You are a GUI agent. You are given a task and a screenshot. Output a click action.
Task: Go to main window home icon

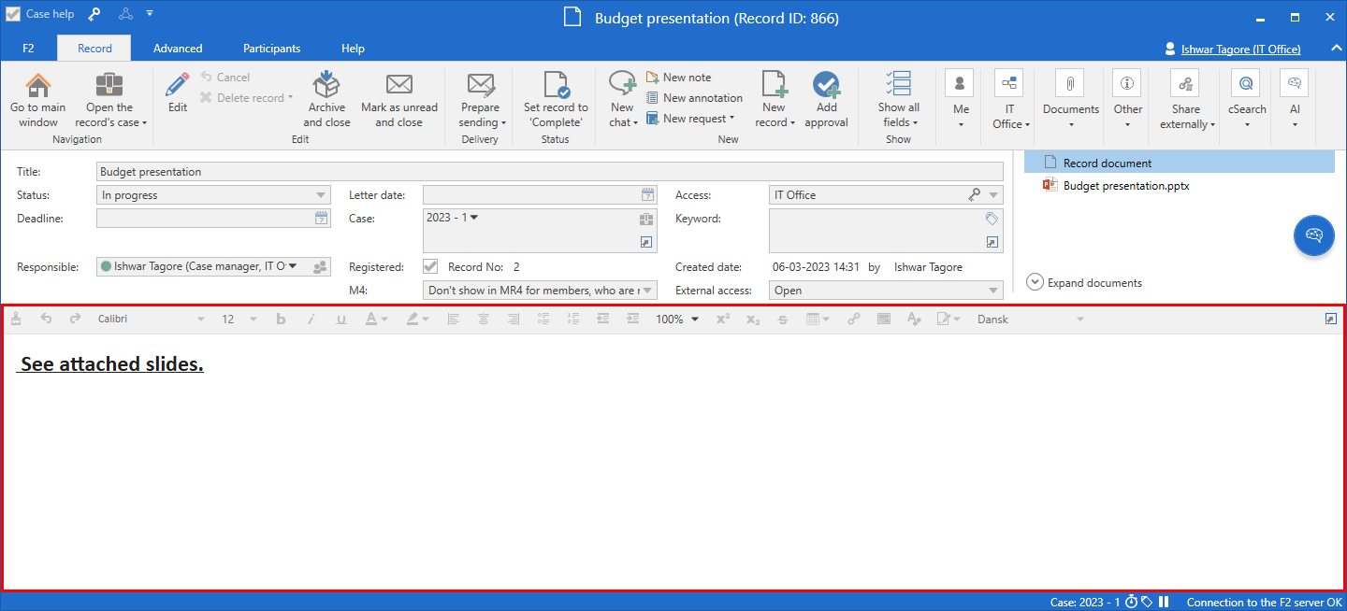38,86
